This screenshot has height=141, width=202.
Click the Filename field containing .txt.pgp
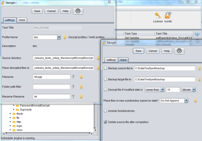click(x=52, y=77)
